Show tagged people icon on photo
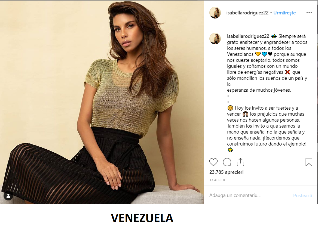318x235 pixels. pos(8,196)
